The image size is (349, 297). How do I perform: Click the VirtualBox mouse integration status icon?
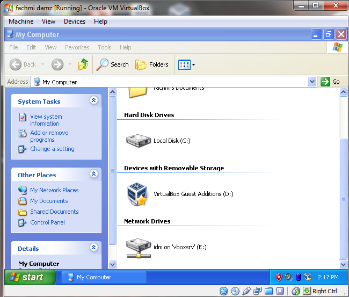coord(296,291)
